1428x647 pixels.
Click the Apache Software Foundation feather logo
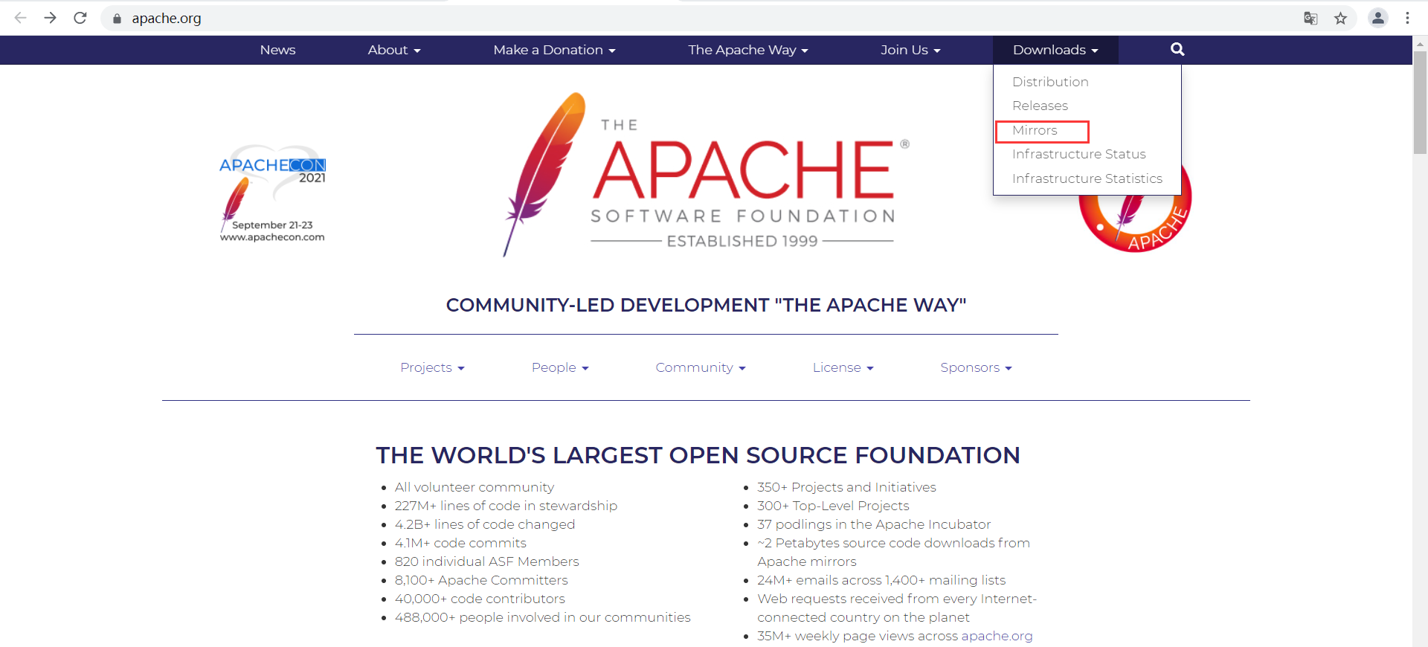point(705,176)
